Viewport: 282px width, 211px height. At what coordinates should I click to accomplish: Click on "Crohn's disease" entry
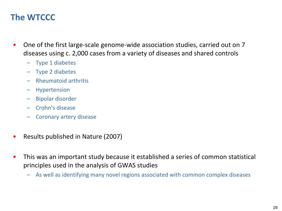[55, 108]
